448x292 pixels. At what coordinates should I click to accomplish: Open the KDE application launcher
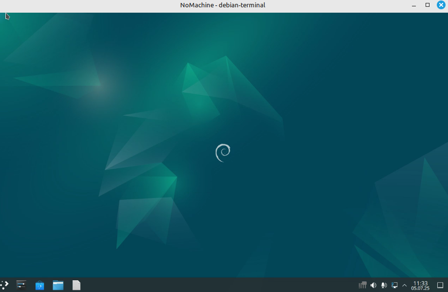pyautogui.click(x=4, y=285)
